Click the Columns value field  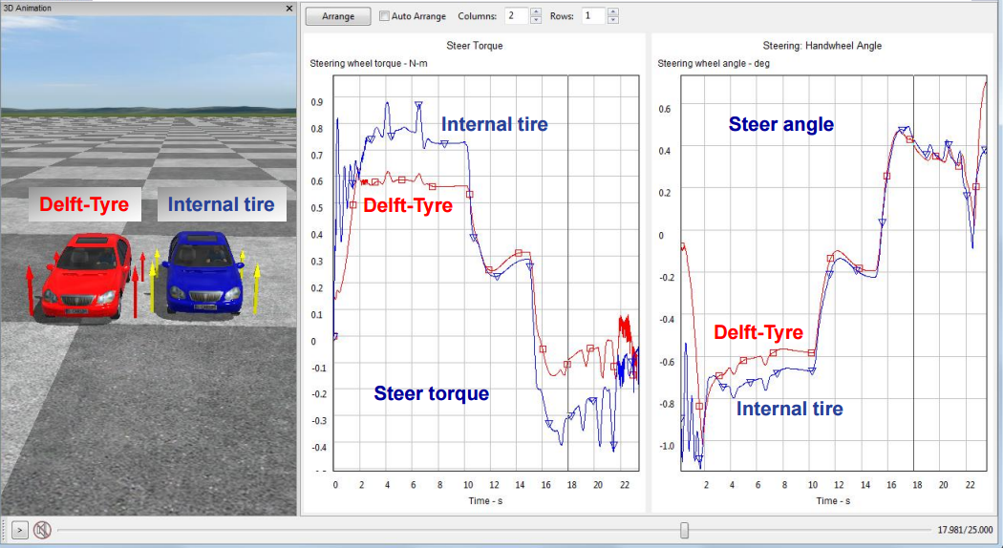(516, 16)
